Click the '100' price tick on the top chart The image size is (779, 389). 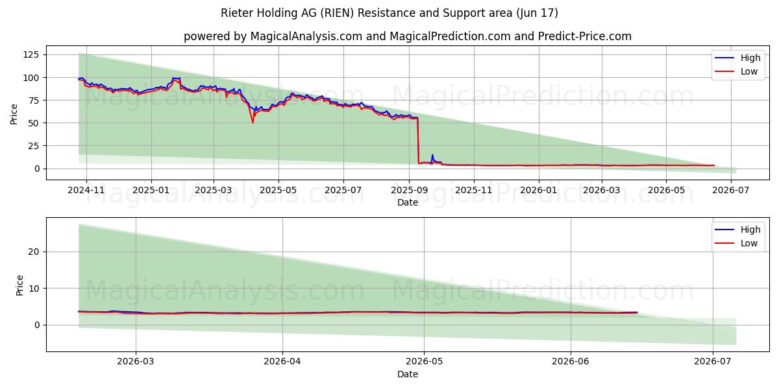click(32, 77)
